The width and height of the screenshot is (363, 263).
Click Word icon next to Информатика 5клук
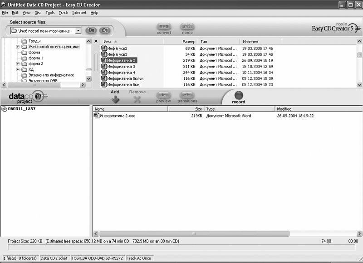(104, 78)
